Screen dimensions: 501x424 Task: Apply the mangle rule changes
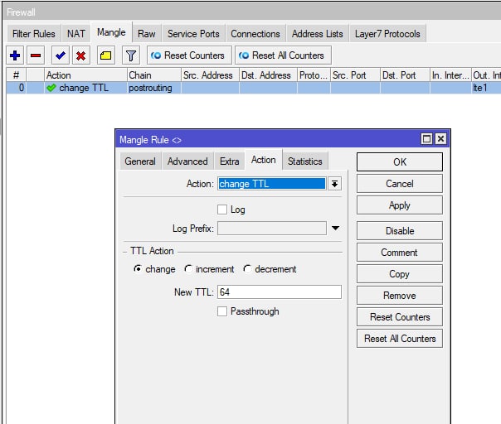click(x=400, y=205)
